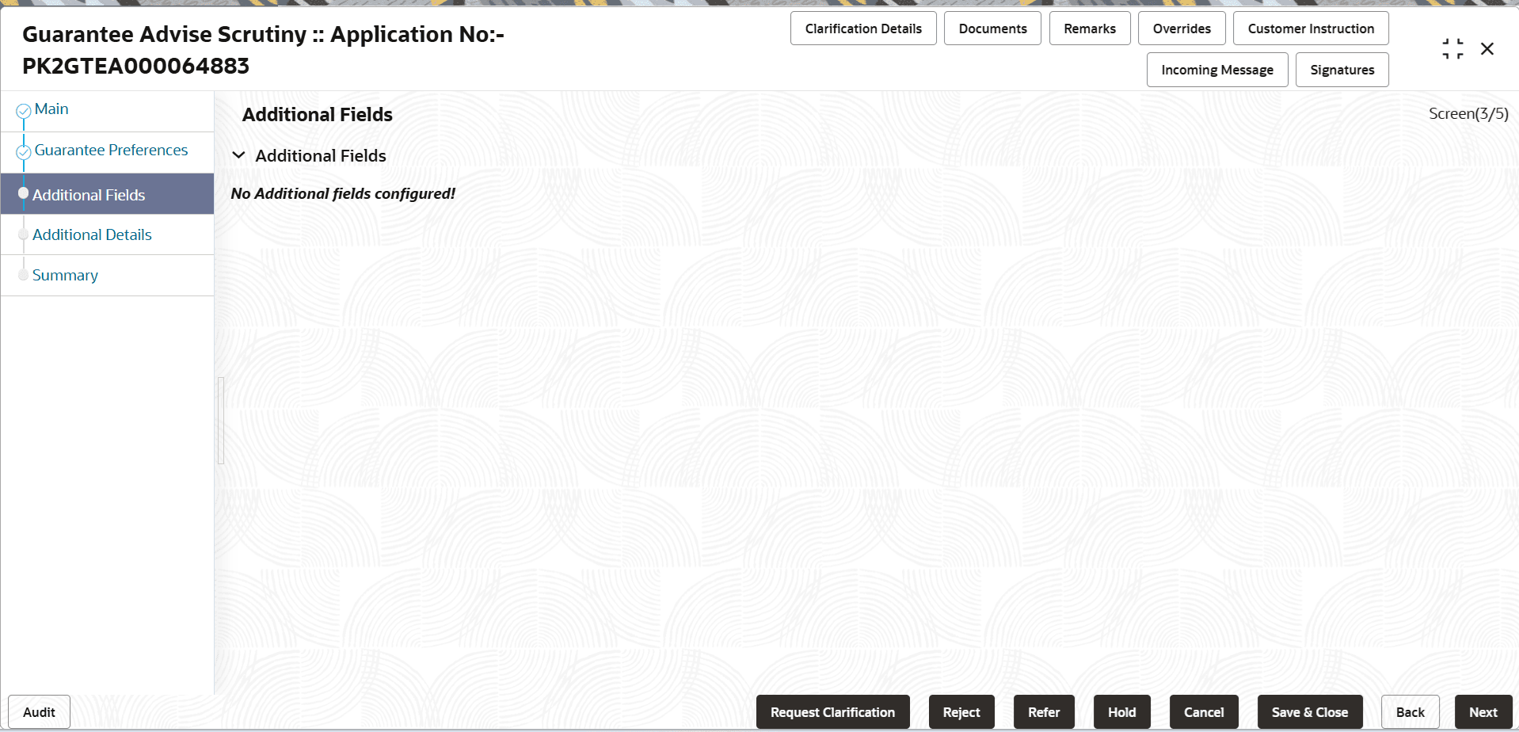
Task: Click the progress dot beside Additional Details
Action: click(25, 233)
